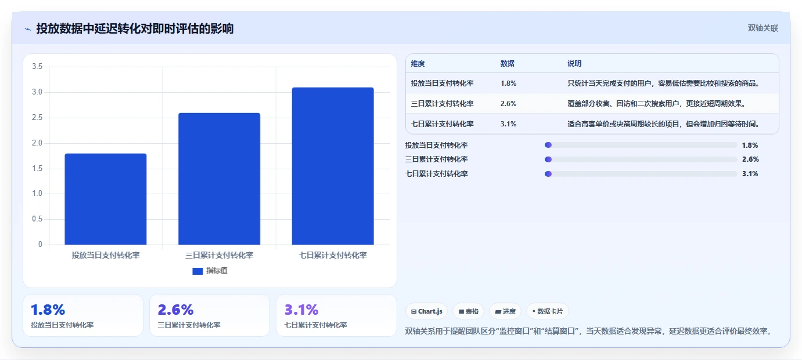Click the 2.6% progress value label

pos(750,159)
